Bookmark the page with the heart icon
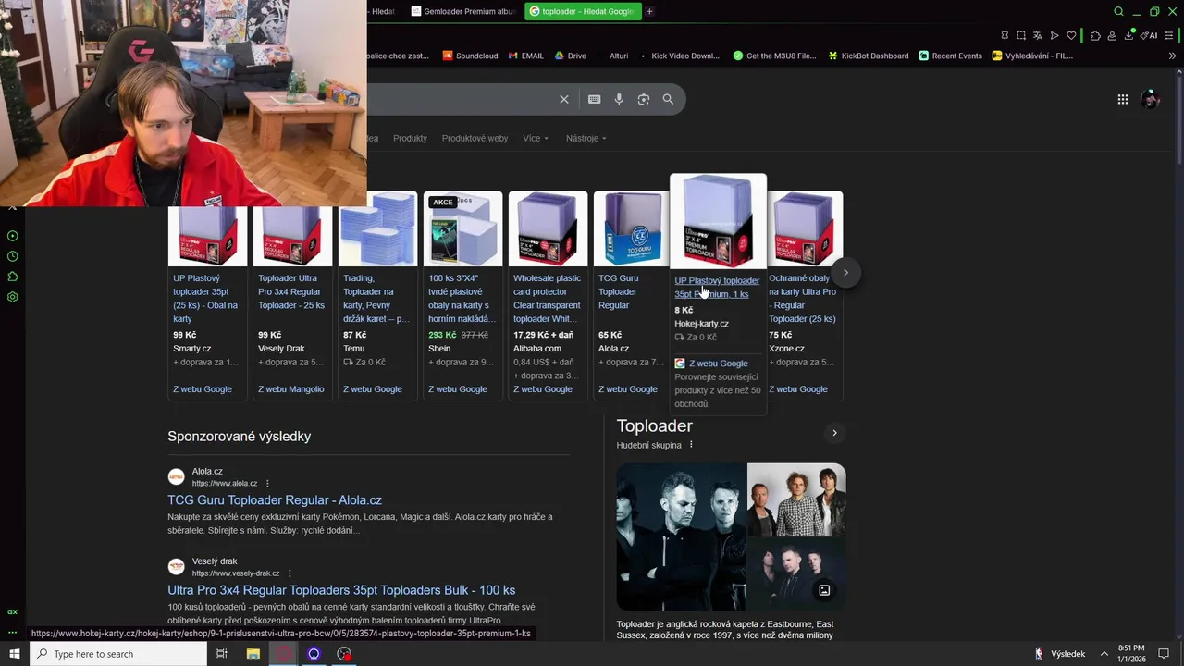This screenshot has height=666, width=1184. pyautogui.click(x=1071, y=35)
